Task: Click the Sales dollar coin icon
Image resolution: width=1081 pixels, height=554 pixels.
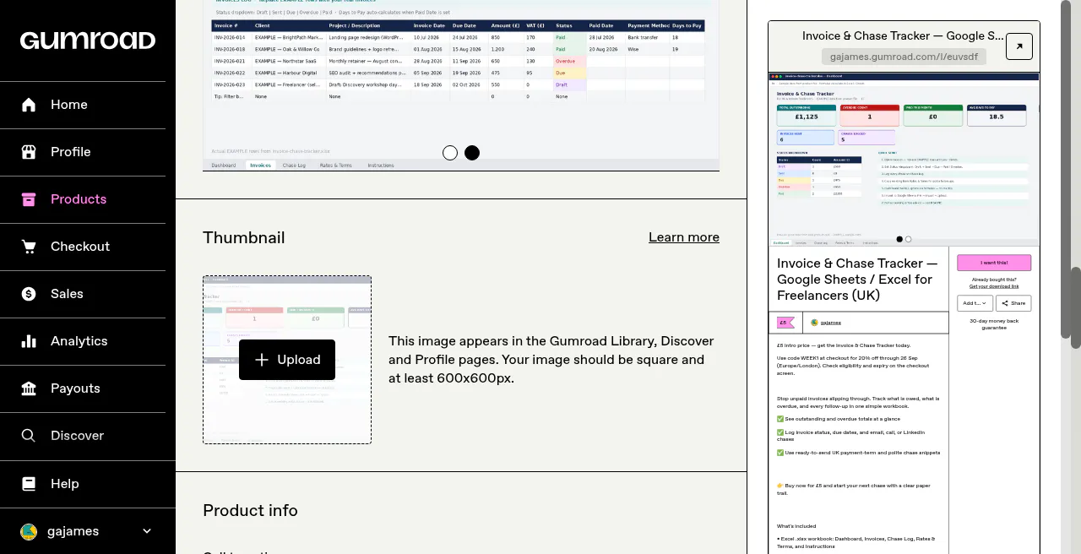Action: [29, 294]
